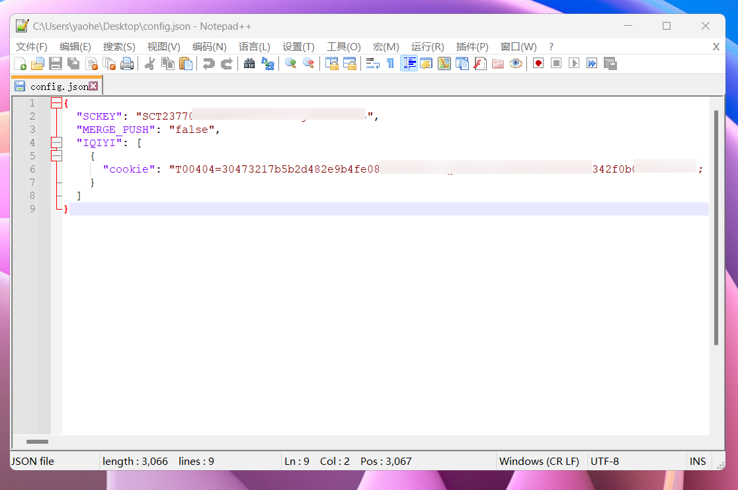Viewport: 738px width, 490px height.
Task: Click the Print icon
Action: [127, 63]
